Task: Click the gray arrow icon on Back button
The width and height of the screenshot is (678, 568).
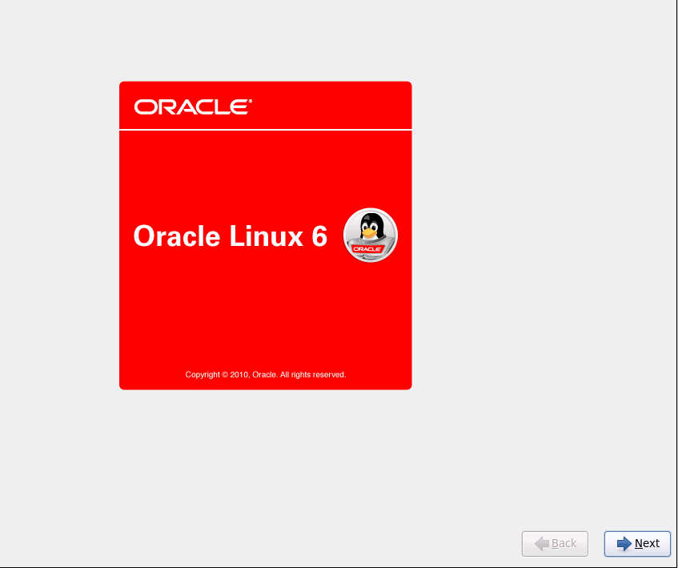Action: point(542,543)
